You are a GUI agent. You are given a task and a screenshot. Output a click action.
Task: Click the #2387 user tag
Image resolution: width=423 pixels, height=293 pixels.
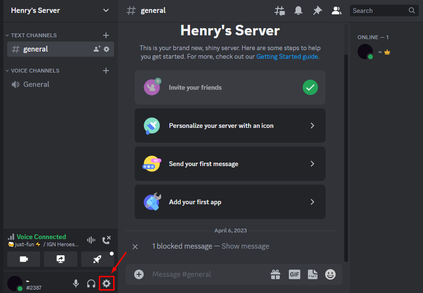(34, 288)
